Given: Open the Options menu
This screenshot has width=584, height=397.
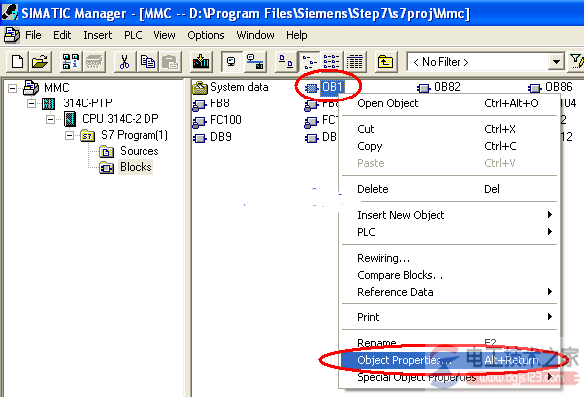Looking at the screenshot, I should 206,35.
